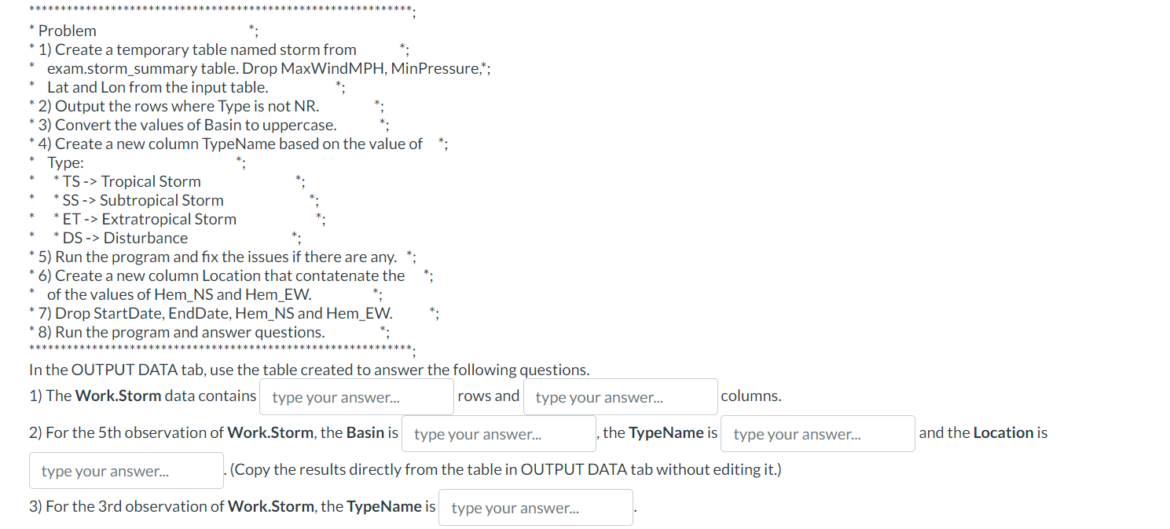
Task: Click the rows count answer field
Action: click(357, 397)
